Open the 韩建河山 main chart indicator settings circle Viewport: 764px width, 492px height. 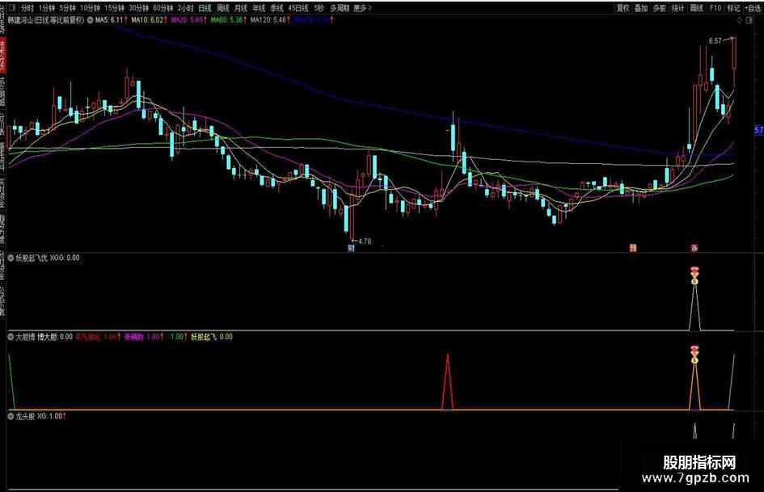90,20
